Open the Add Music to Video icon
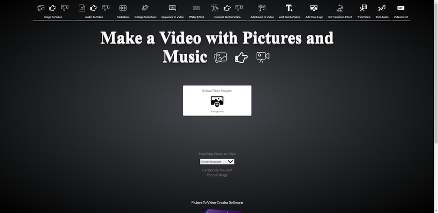 click(x=262, y=8)
